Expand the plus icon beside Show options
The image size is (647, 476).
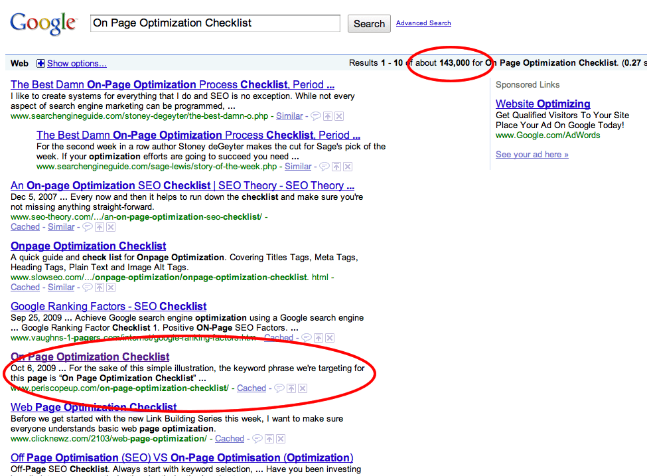pos(40,63)
